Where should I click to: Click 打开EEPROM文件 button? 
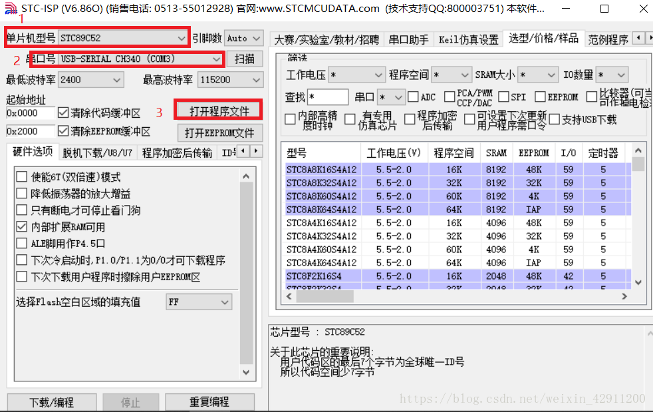click(x=219, y=133)
